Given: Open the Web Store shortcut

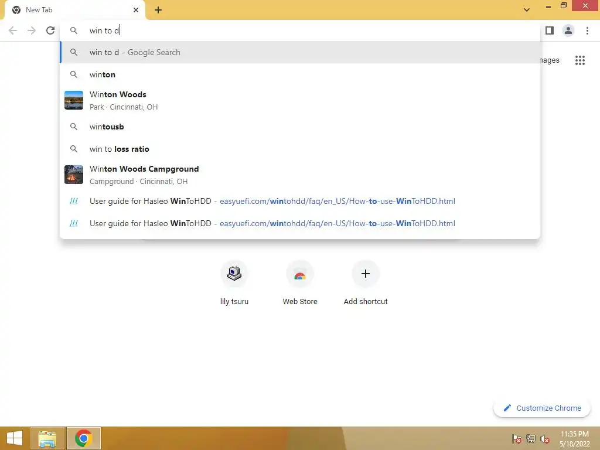Looking at the screenshot, I should click(300, 283).
